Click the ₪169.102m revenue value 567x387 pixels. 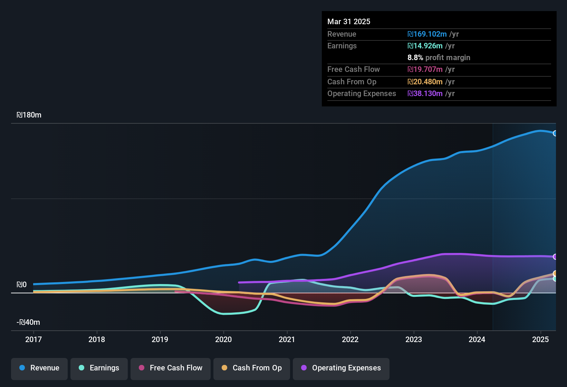tap(427, 34)
